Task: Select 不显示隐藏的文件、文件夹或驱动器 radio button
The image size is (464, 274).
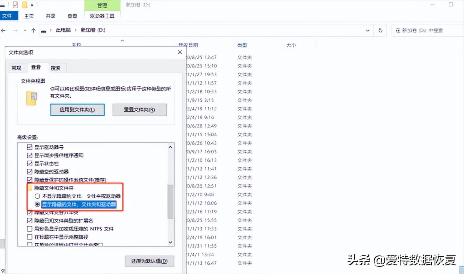Action: 37,196
